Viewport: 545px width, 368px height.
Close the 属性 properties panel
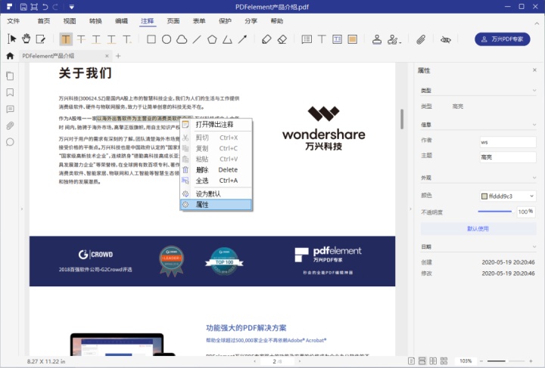[534, 70]
